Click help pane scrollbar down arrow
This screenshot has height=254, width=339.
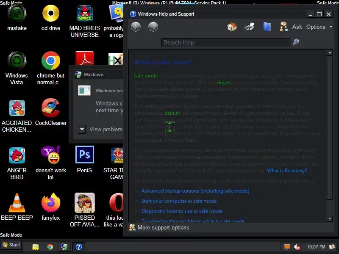click(x=330, y=219)
